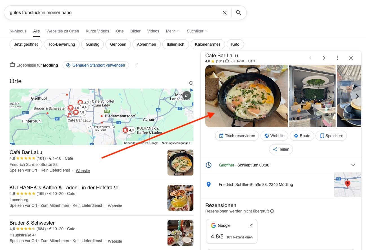Open Bruder & Schwester result thumbnail image
Screen dimensions: 366x250
(x=180, y=233)
